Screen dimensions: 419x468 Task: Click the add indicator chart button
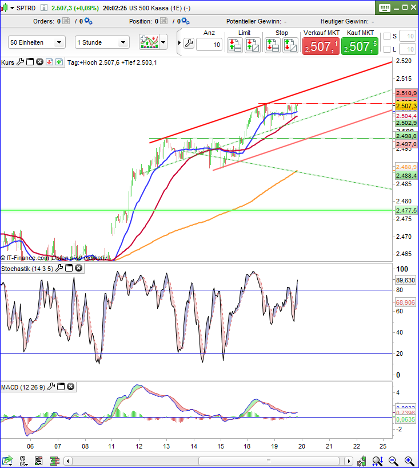[149, 42]
